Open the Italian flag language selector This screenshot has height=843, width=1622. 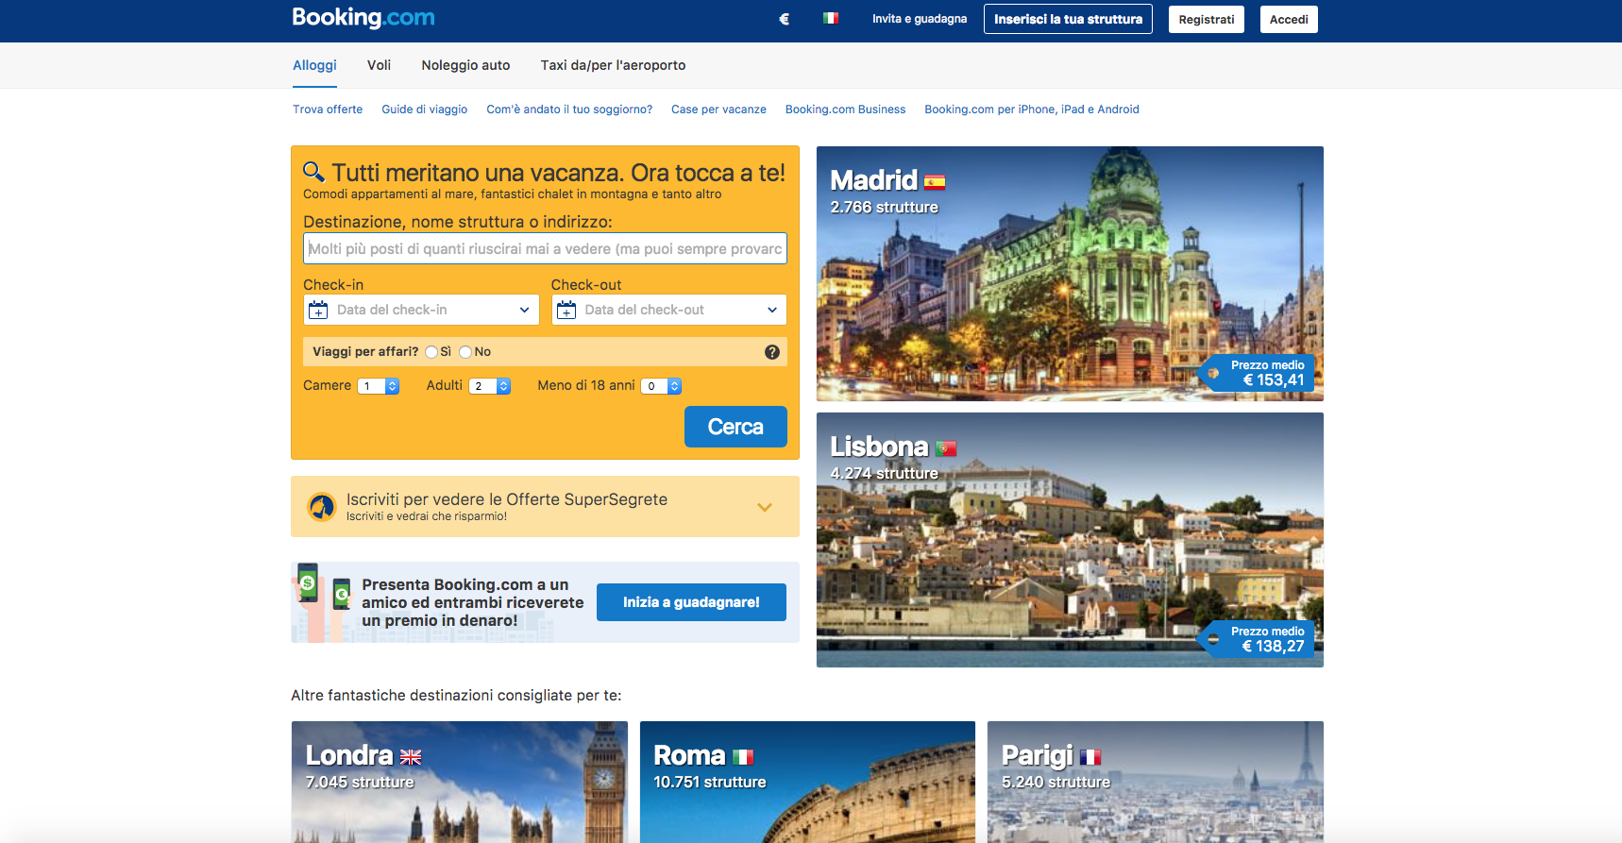point(831,18)
